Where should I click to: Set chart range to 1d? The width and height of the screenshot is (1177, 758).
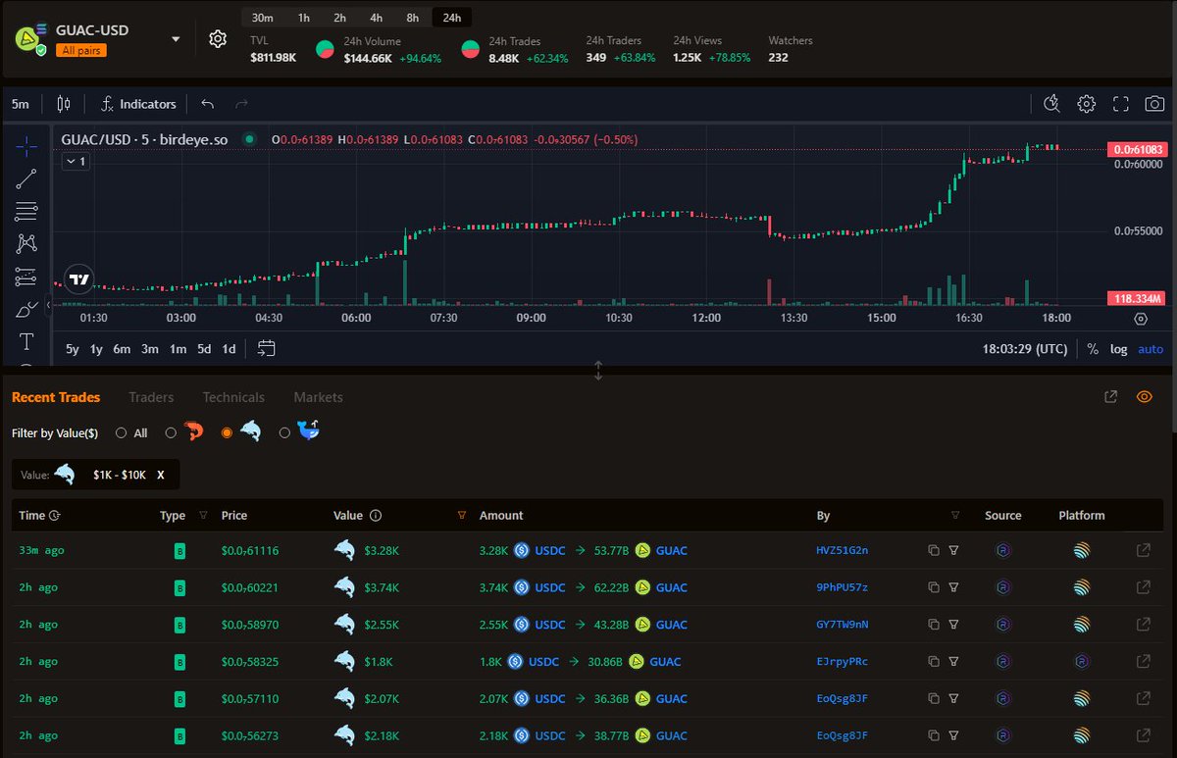[229, 349]
